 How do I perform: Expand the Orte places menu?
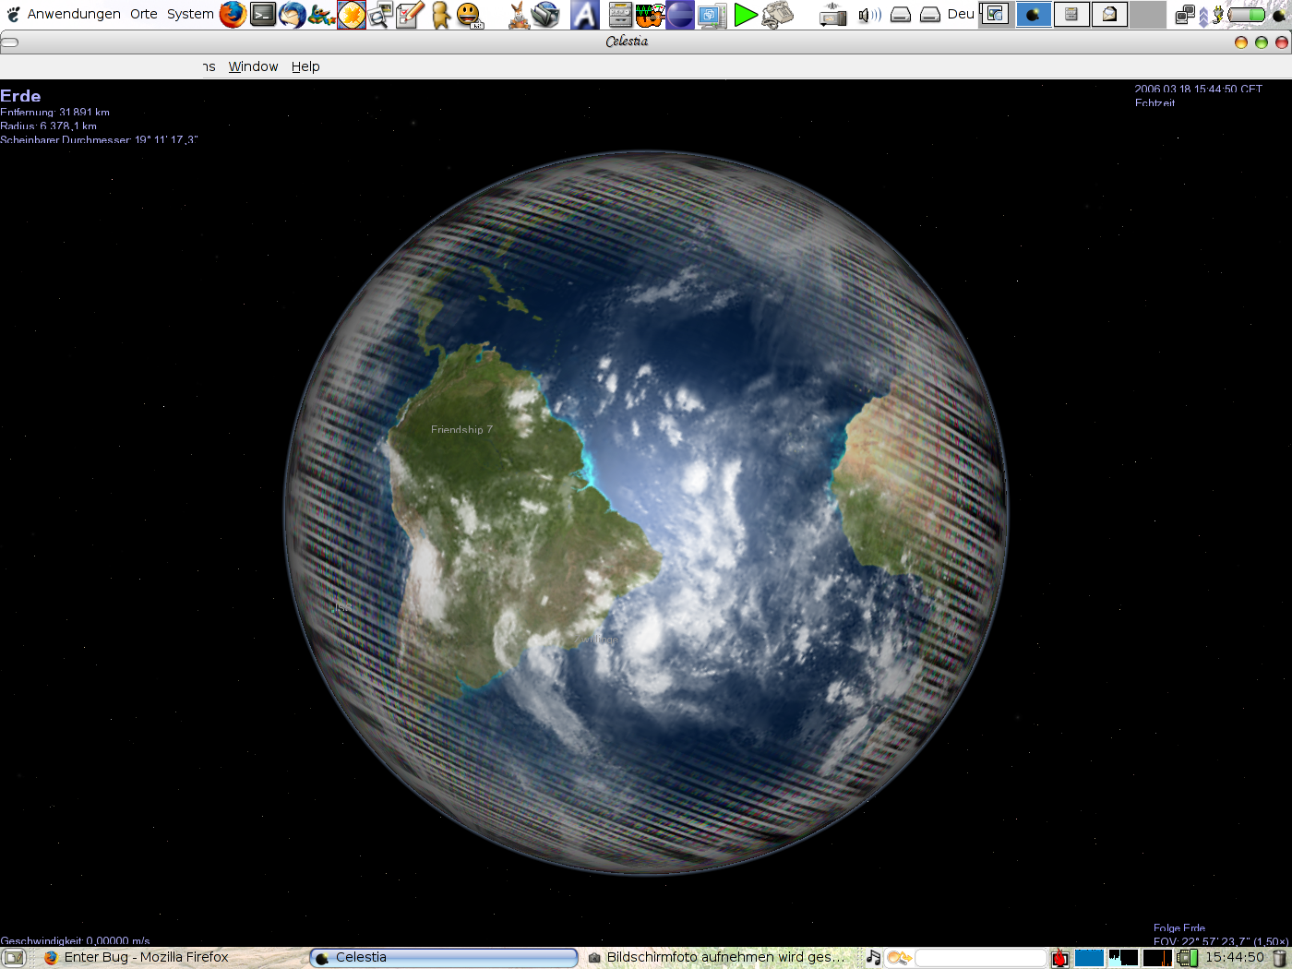coord(143,14)
